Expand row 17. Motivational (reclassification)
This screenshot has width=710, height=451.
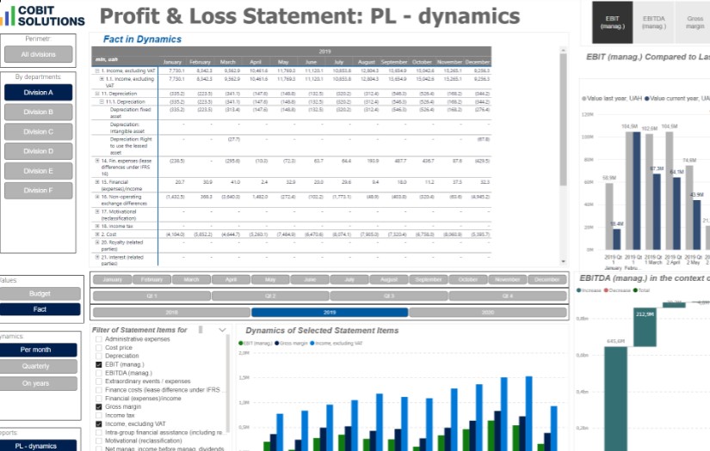pyautogui.click(x=97, y=211)
